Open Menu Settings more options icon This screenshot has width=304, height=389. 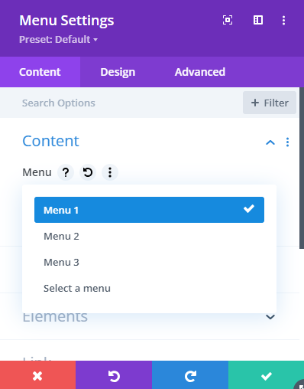[283, 20]
